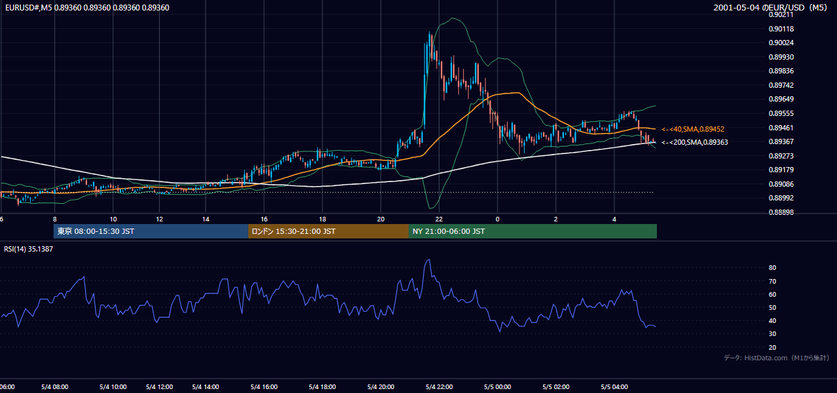Screen dimensions: 837x393
Task: Click price axis value 0.89649
Action: [x=781, y=100]
